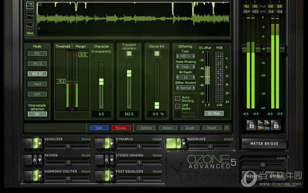Click next arrow on Noise Shaping High
The height and width of the screenshot is (193, 308).
(194, 67)
